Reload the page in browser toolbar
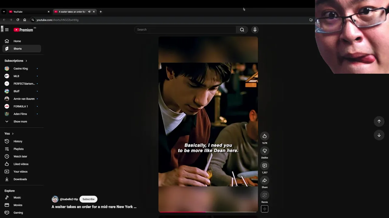 tap(18, 20)
